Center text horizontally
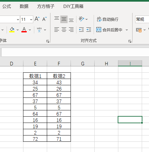Viewport: 149px width, 152px height. (64, 30)
